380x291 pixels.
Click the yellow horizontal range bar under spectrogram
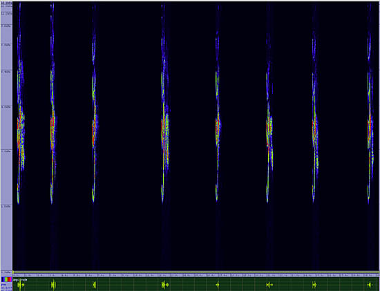196,272
